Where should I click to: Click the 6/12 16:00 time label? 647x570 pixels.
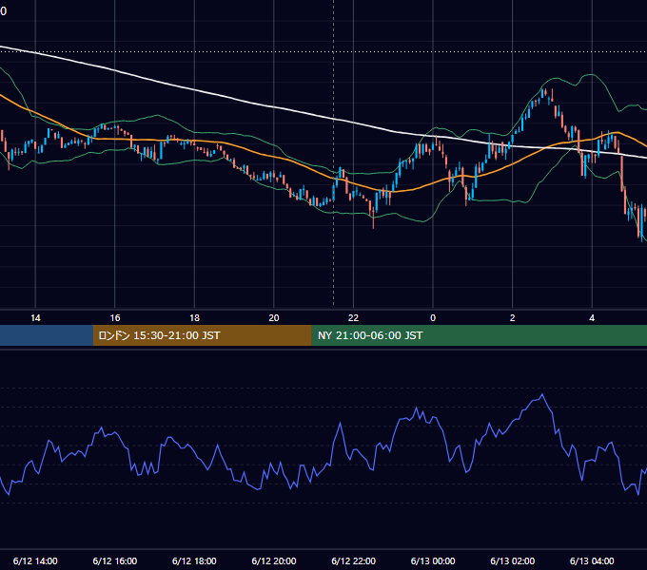(115, 560)
